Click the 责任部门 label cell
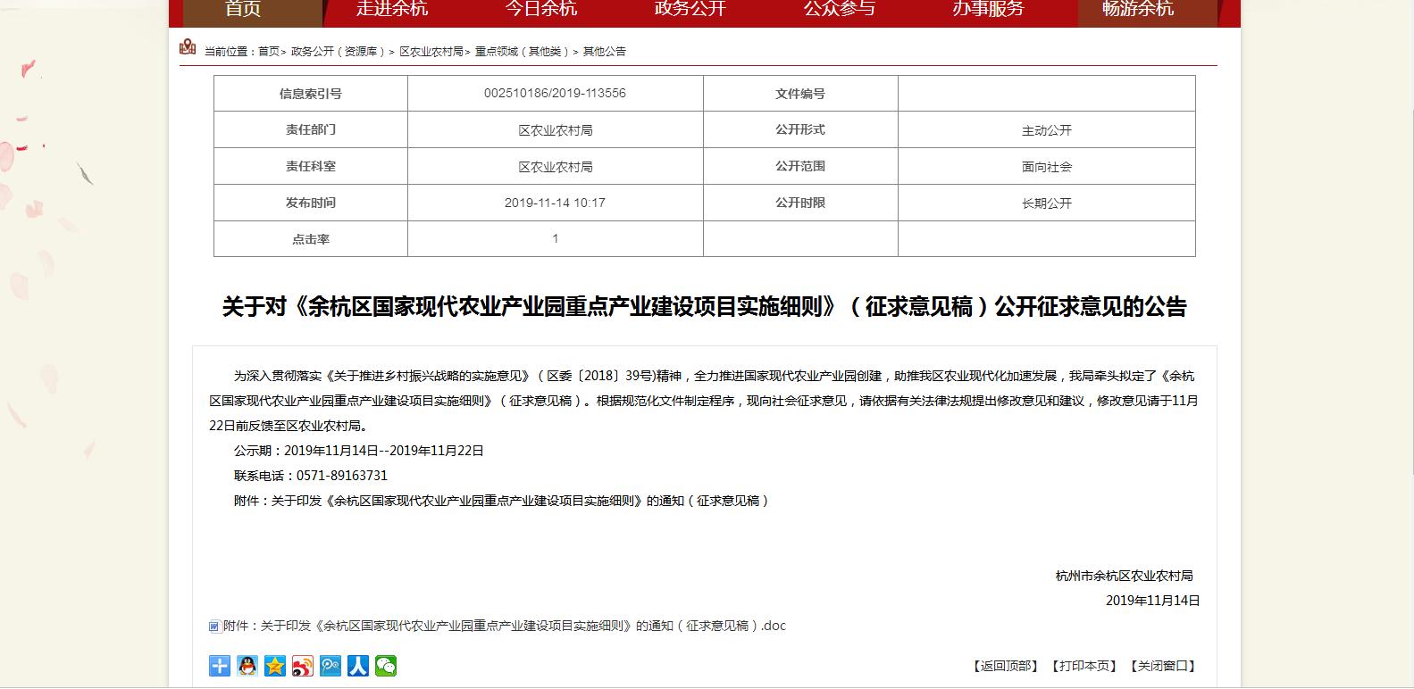The height and width of the screenshot is (689, 1414). click(311, 129)
